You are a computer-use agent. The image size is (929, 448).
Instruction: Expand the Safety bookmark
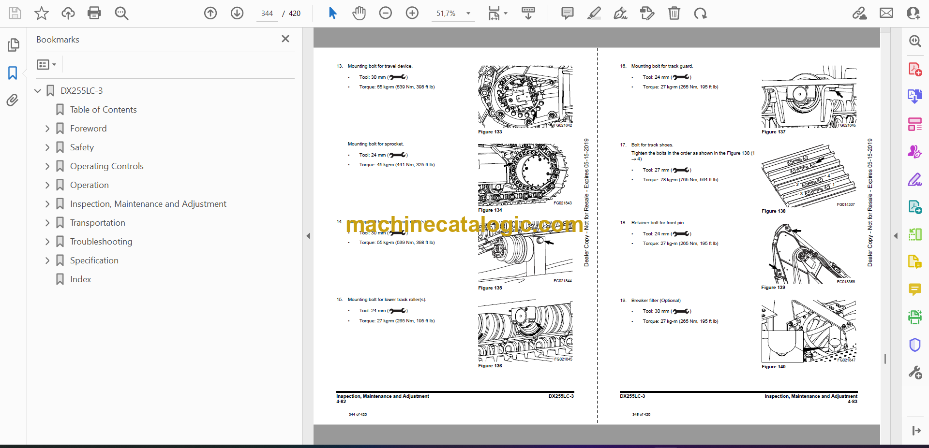pyautogui.click(x=47, y=147)
